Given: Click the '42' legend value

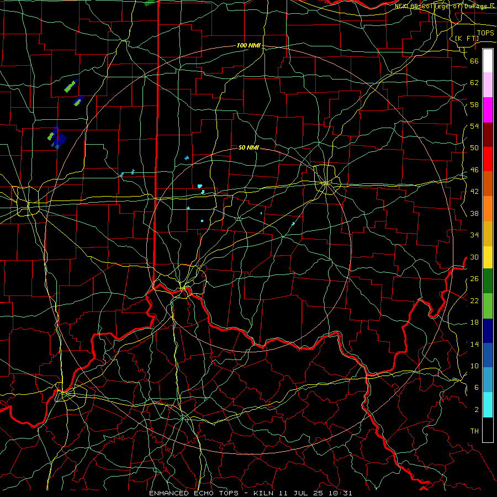Looking at the screenshot, I should (474, 192).
